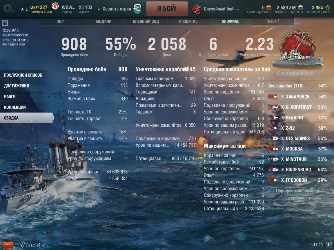Click the info icon beside the clock
The image size is (334, 250).
click(328, 245)
